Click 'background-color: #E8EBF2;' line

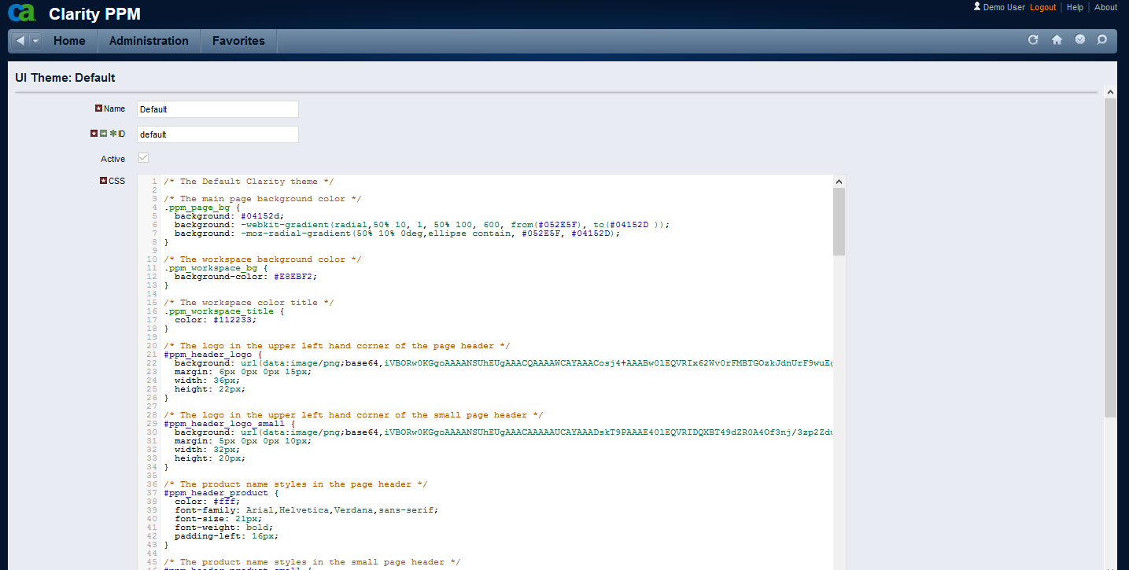click(x=245, y=277)
